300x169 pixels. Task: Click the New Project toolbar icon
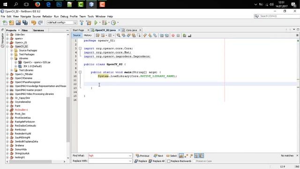[x=11, y=23]
